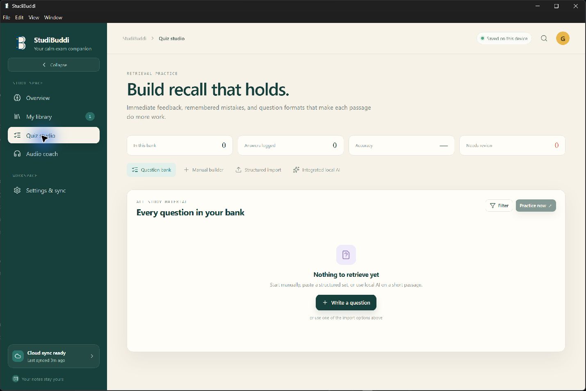
Task: Open the Filter options
Action: click(x=499, y=206)
